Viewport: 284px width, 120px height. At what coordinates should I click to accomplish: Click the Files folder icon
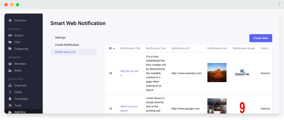pos(10,42)
